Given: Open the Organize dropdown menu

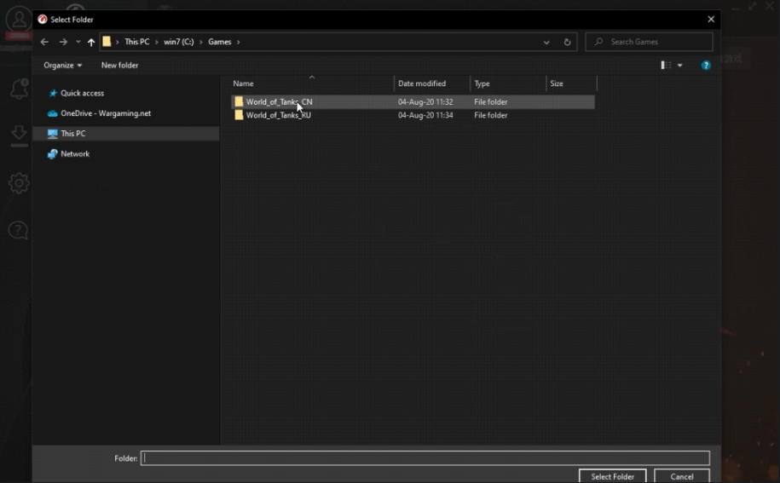Looking at the screenshot, I should 63,66.
